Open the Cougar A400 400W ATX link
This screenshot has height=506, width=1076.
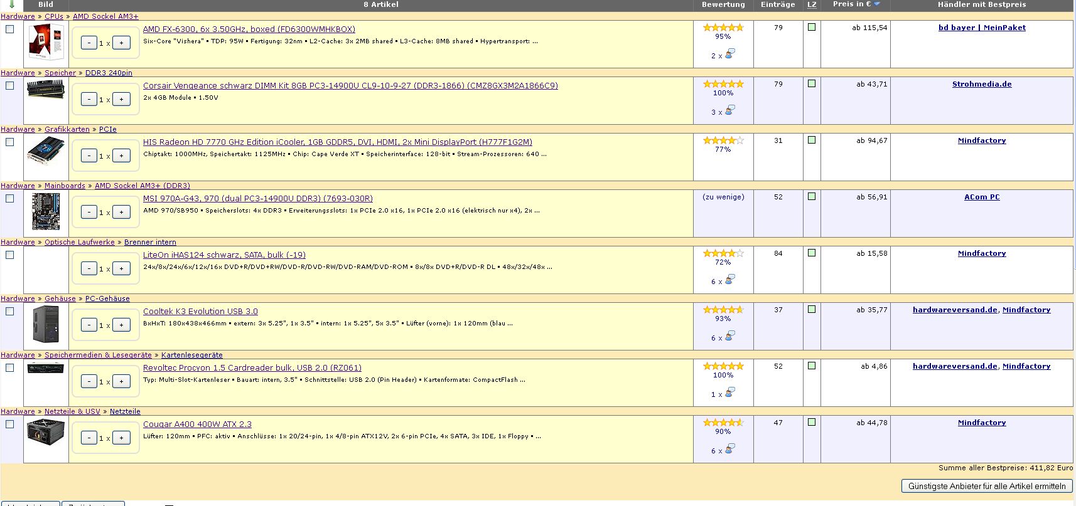197,424
